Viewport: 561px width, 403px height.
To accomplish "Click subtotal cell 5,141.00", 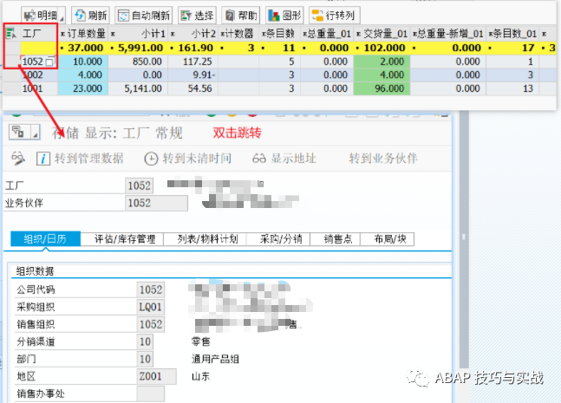I will click(138, 88).
